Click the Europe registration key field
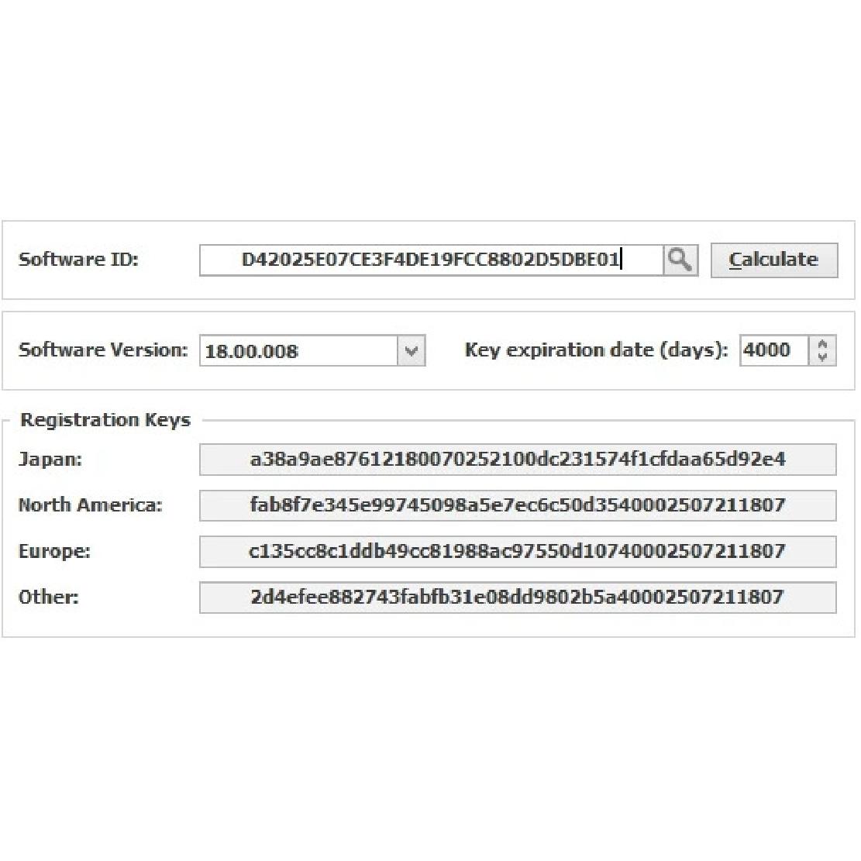The height and width of the screenshot is (861, 861). (x=518, y=551)
